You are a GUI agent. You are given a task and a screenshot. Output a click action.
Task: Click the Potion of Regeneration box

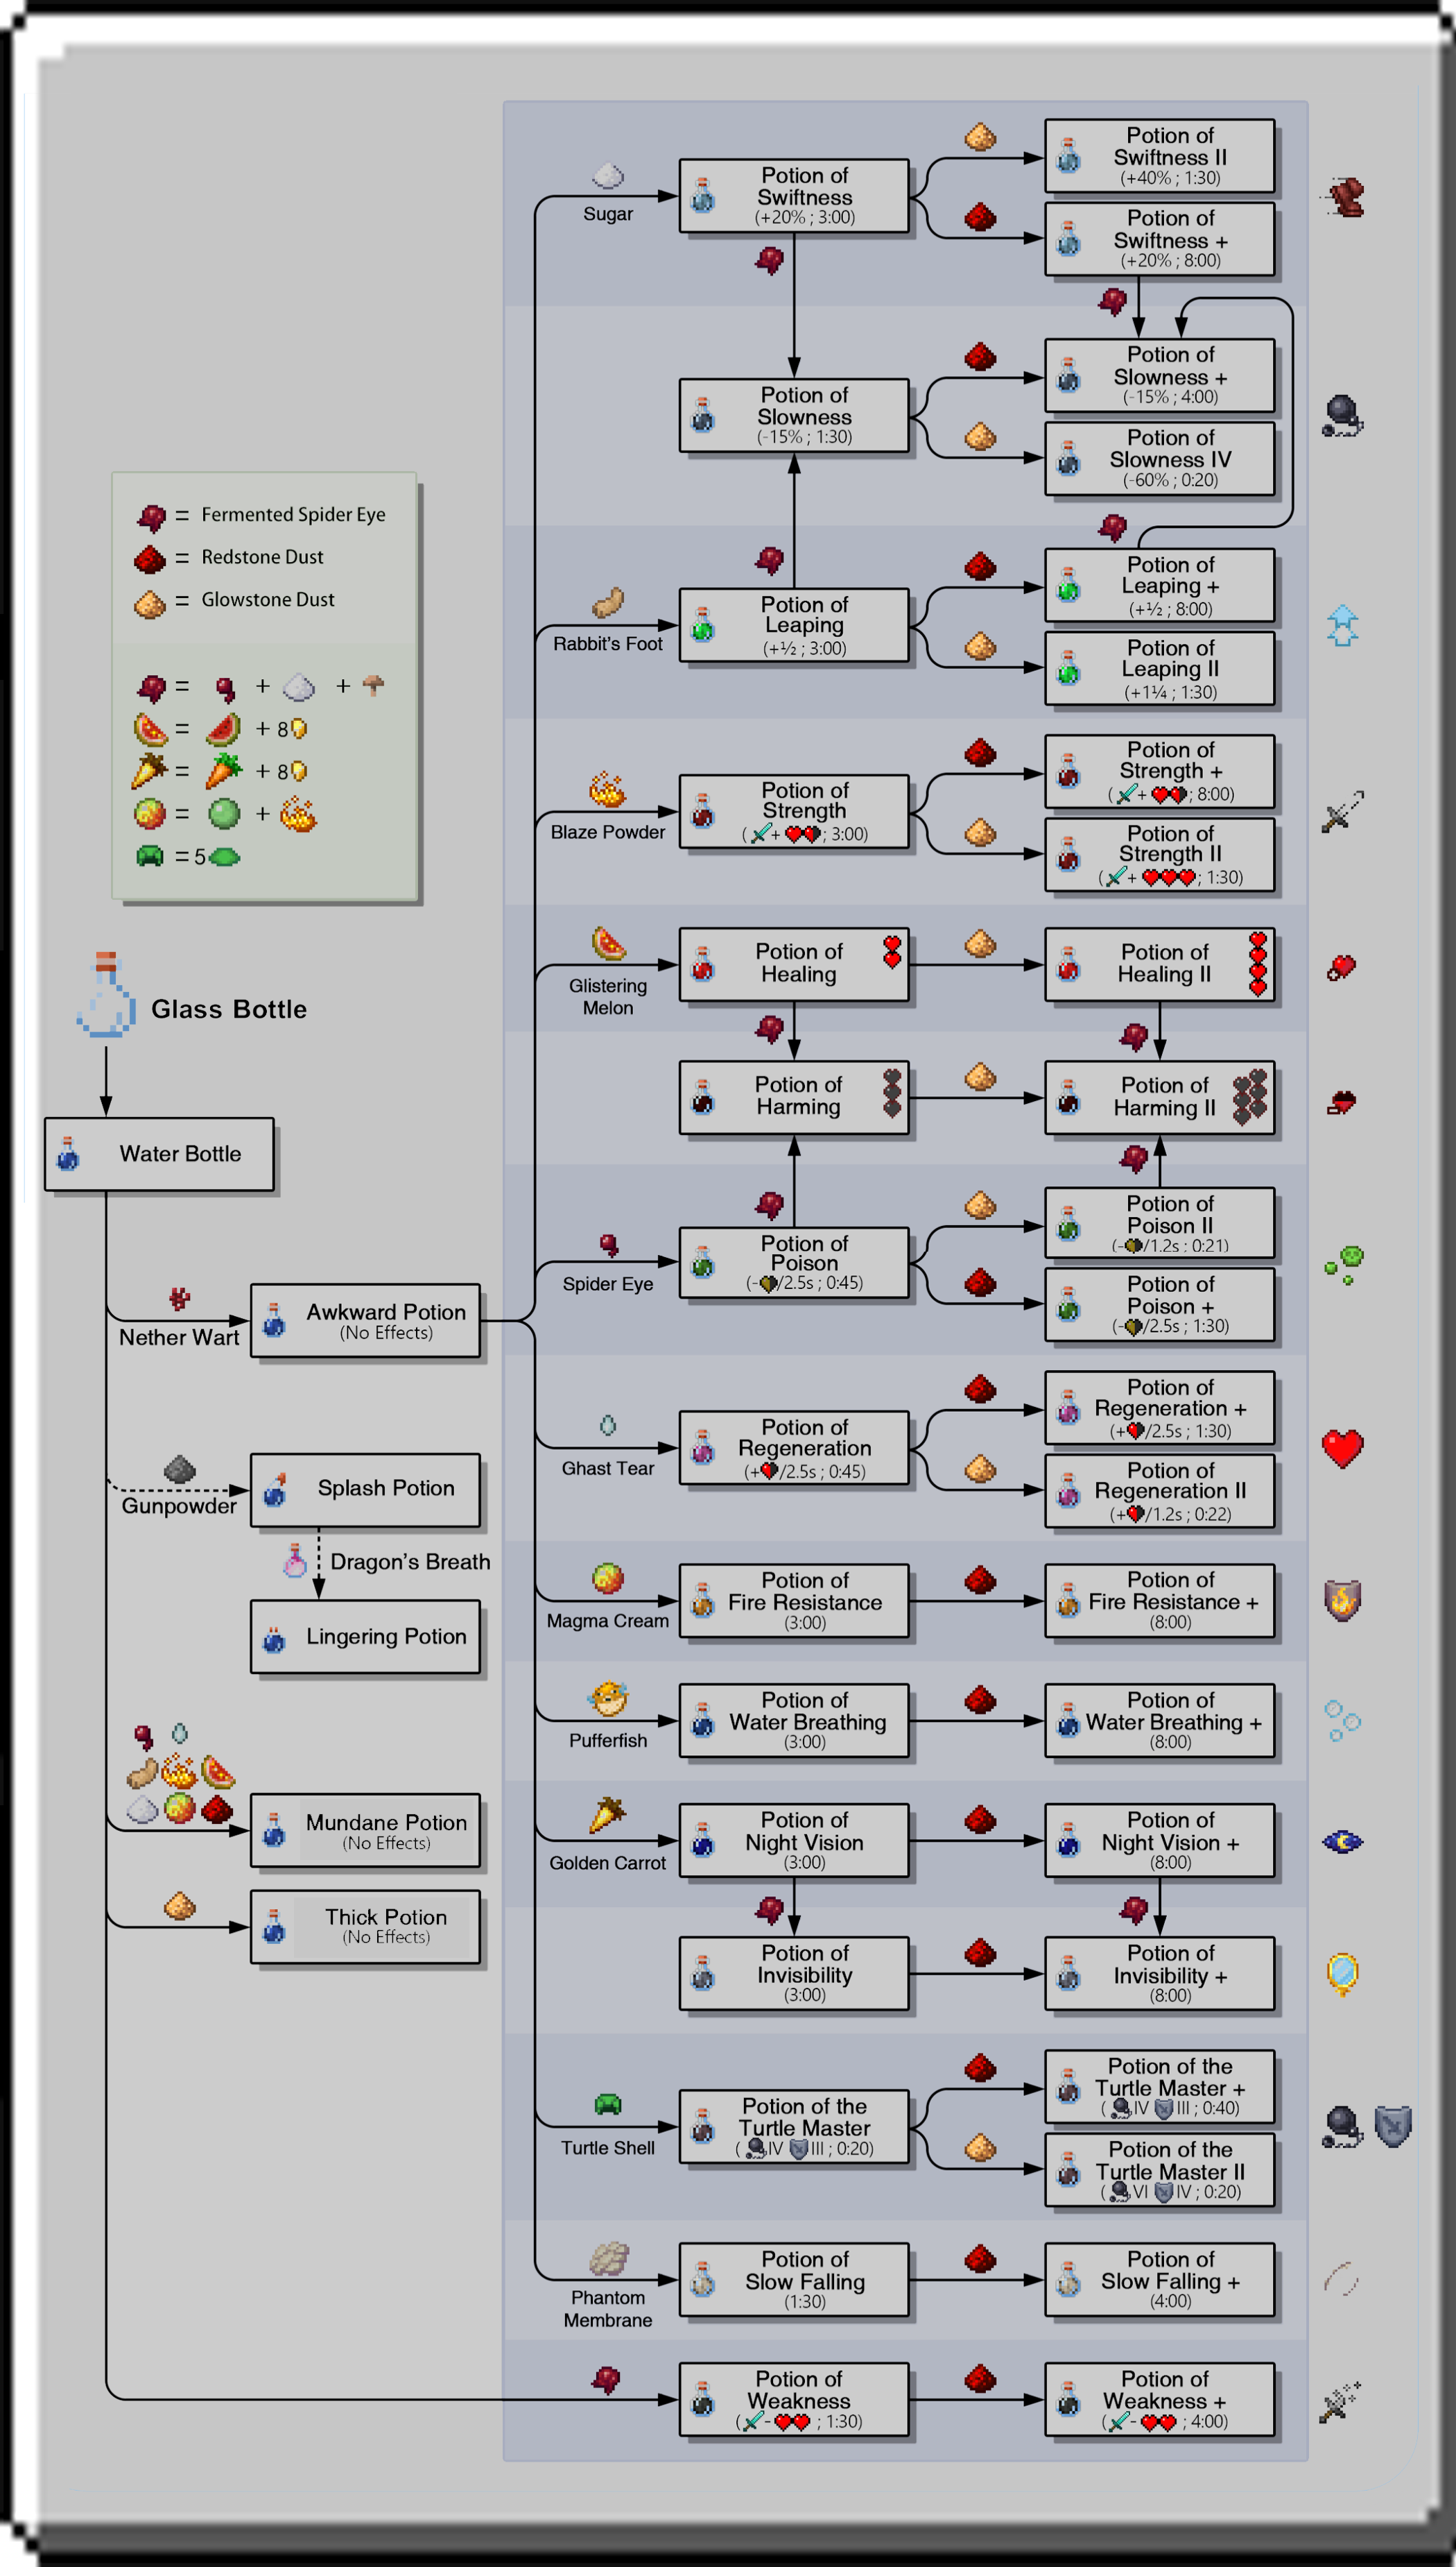[x=794, y=1447]
